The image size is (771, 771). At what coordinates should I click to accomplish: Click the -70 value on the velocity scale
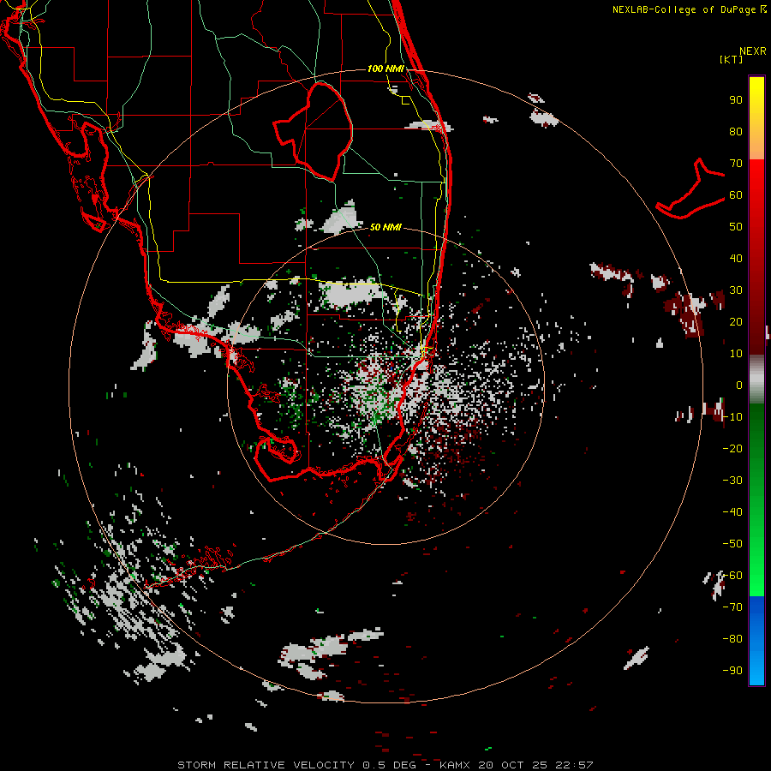pos(732,607)
